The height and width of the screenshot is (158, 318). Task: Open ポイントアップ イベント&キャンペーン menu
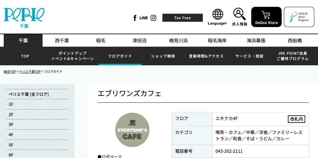pyautogui.click(x=73, y=56)
